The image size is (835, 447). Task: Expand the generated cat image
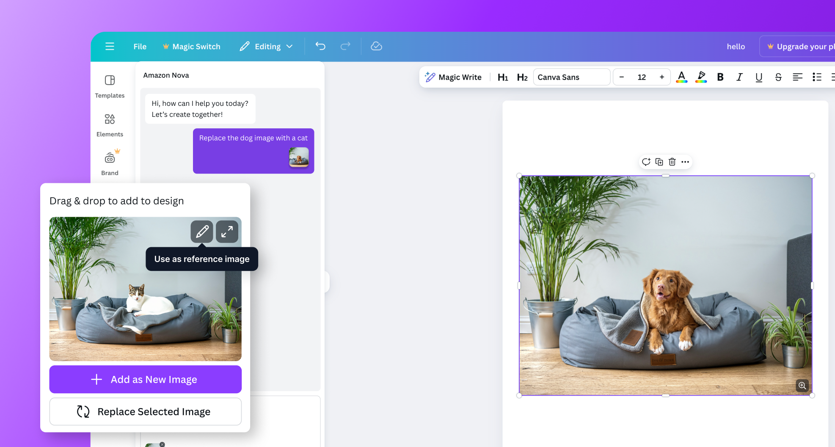[227, 232]
